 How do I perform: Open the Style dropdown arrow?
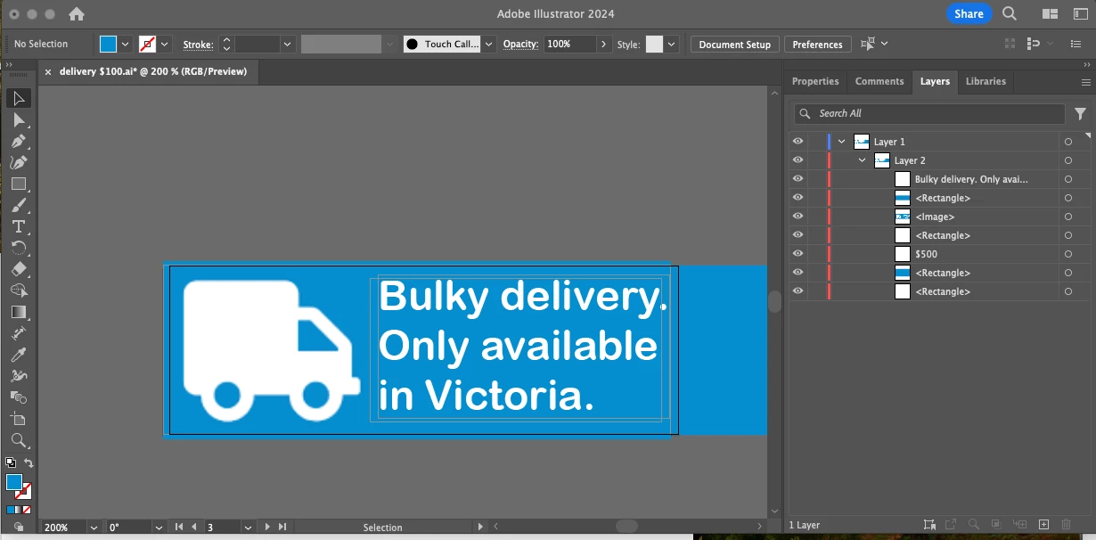pyautogui.click(x=672, y=44)
